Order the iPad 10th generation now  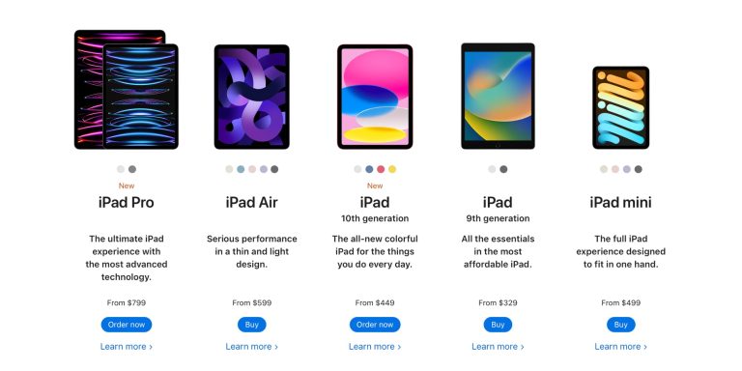point(375,325)
